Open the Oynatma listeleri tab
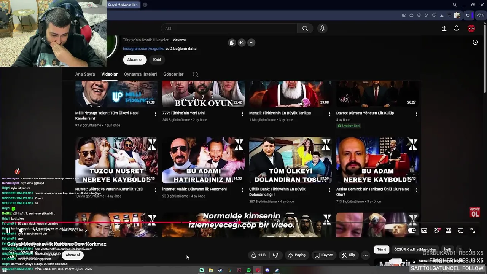The image size is (487, 274). pyautogui.click(x=140, y=74)
